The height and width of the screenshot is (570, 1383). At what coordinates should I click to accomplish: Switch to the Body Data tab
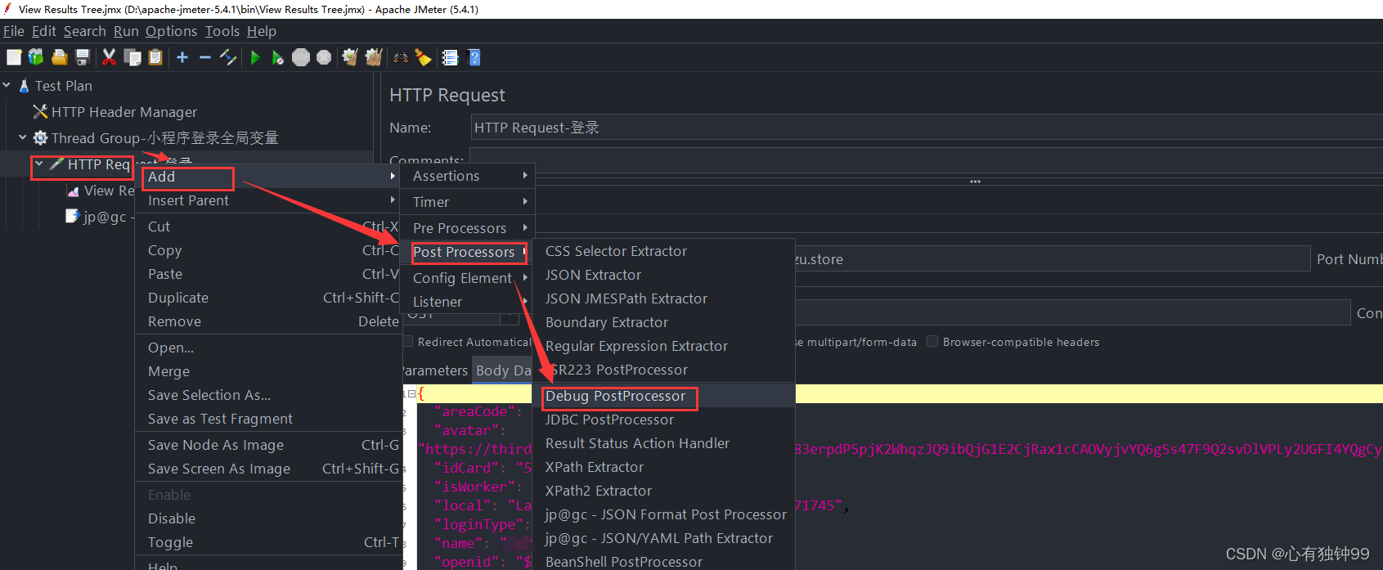[503, 370]
